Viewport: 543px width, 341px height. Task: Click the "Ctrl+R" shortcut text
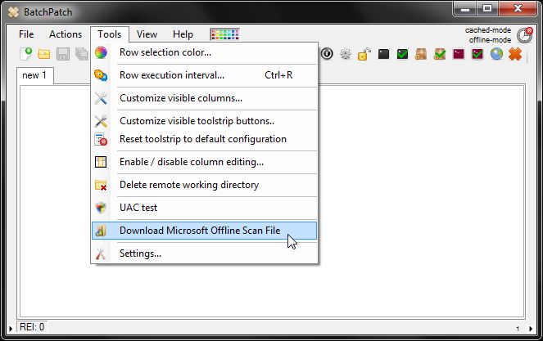point(278,75)
